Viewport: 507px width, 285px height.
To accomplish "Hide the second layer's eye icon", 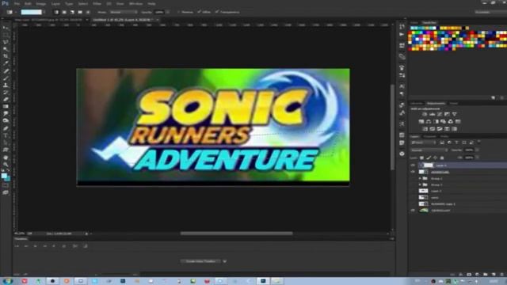I will (x=413, y=172).
